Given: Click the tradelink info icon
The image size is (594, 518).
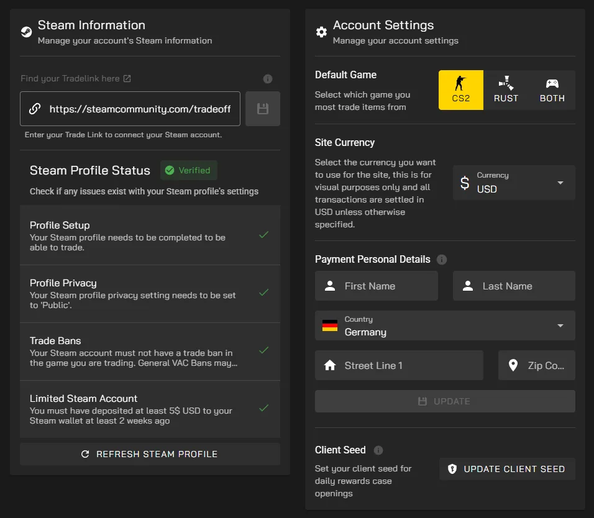Looking at the screenshot, I should coord(268,79).
